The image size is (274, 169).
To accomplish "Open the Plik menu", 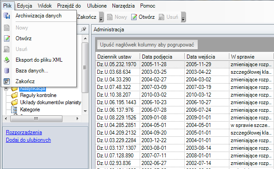I will [x=7, y=6].
